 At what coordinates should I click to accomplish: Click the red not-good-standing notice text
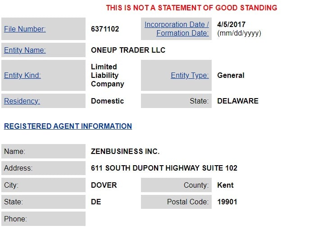pos(191,8)
